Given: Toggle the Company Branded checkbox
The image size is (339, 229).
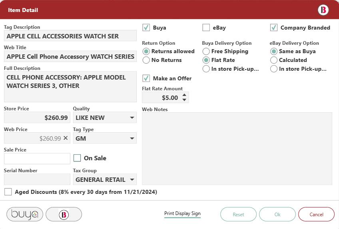Looking at the screenshot, I should 274,28.
